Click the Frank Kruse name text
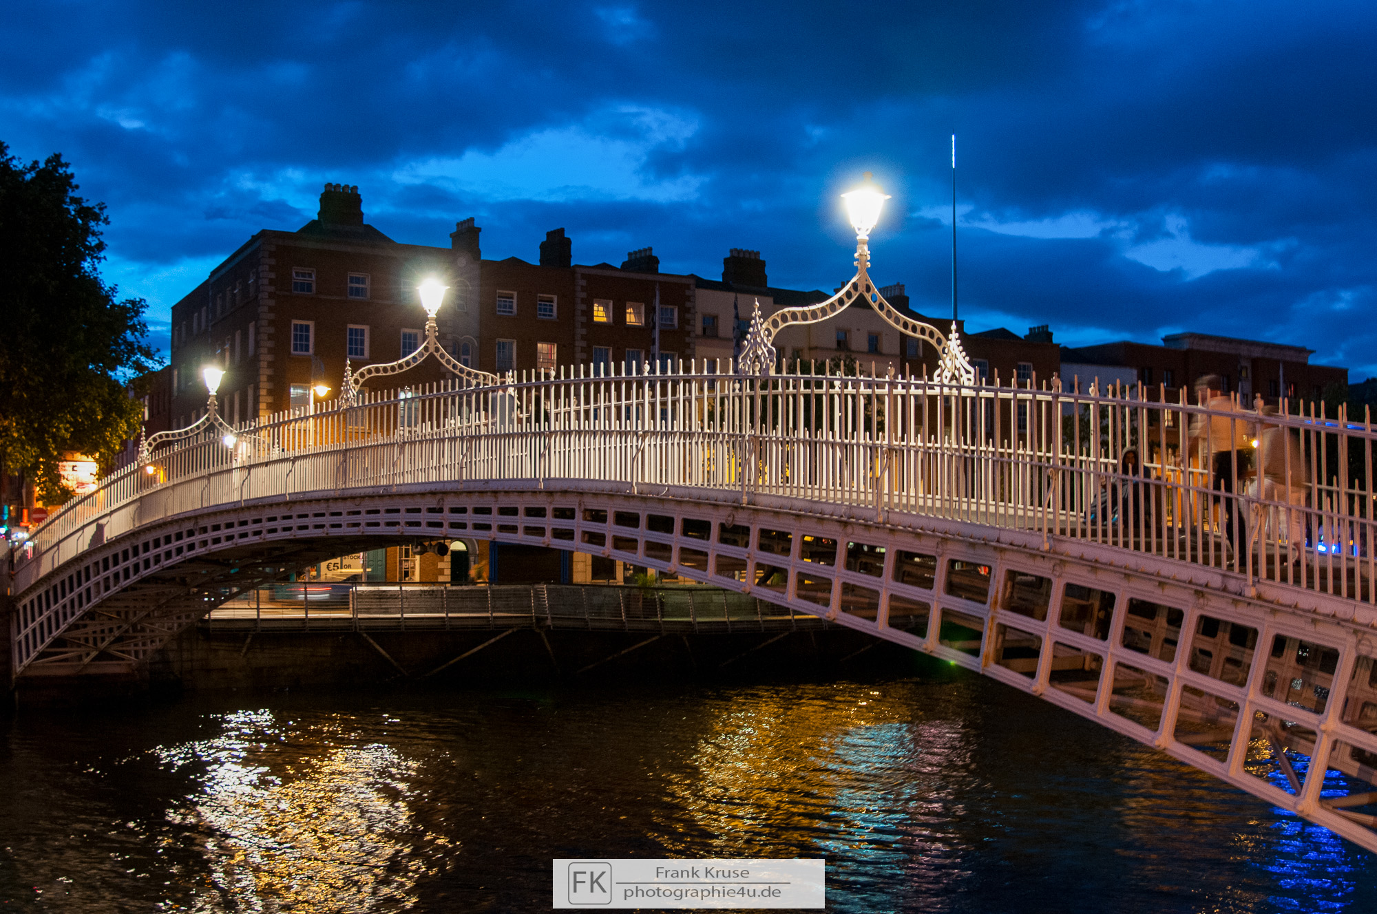Viewport: 1377px width, 914px height. point(702,873)
